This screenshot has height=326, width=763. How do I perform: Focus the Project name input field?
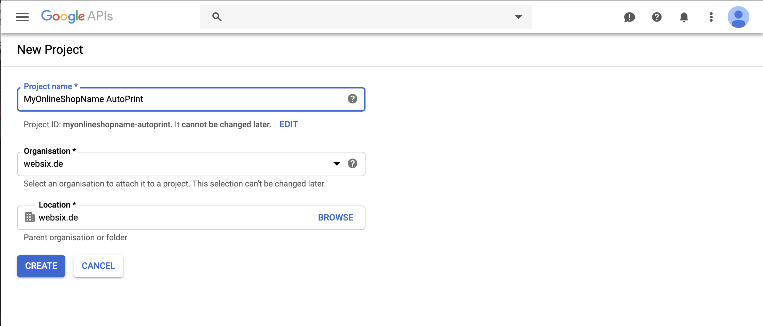pyautogui.click(x=191, y=99)
